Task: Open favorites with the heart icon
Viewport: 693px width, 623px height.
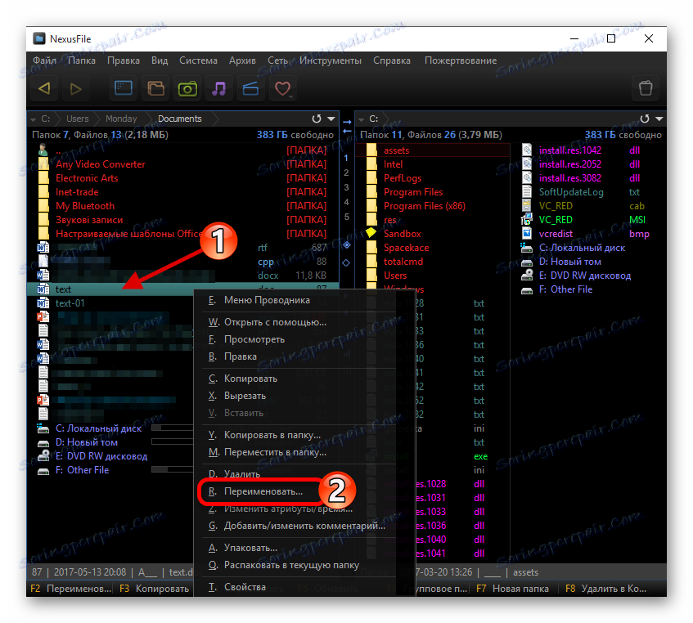Action: pos(282,89)
